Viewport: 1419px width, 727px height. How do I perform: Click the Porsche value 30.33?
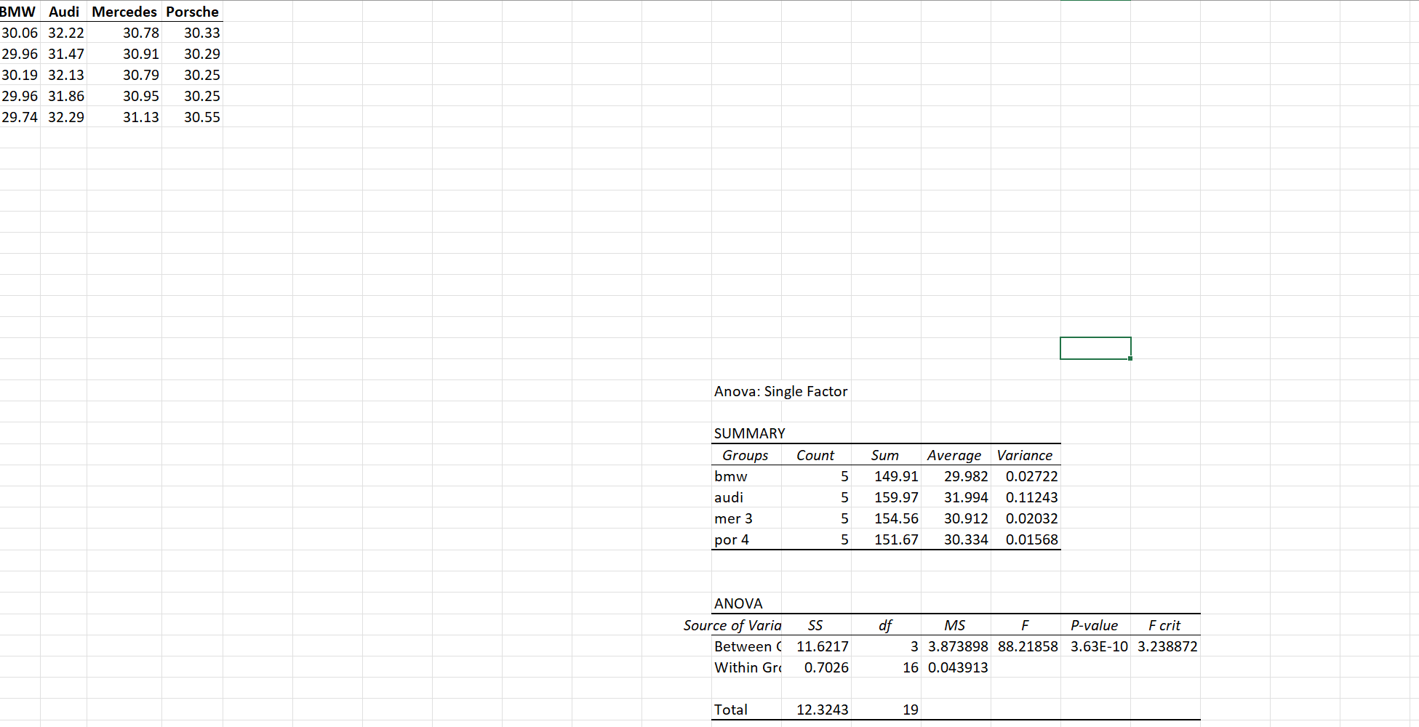coord(192,33)
